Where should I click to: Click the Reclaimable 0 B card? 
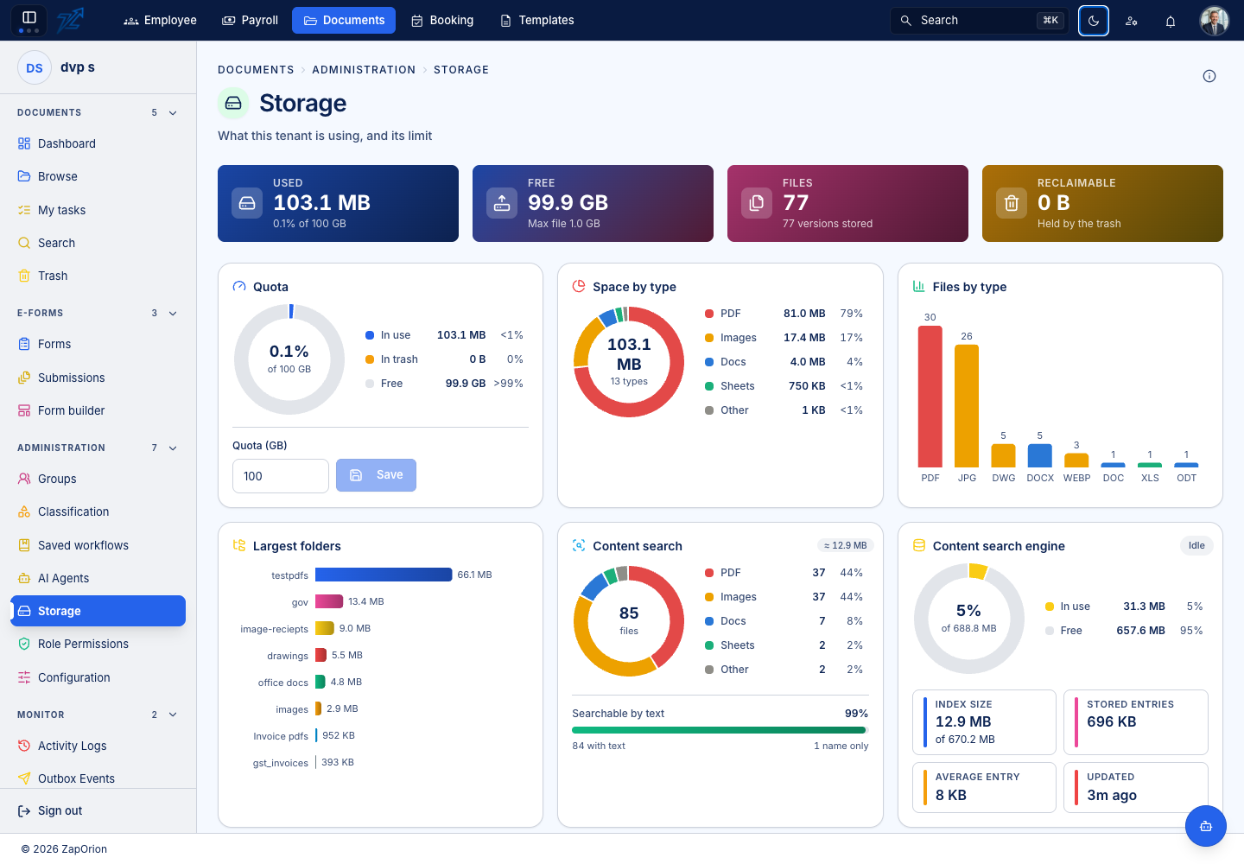1102,203
